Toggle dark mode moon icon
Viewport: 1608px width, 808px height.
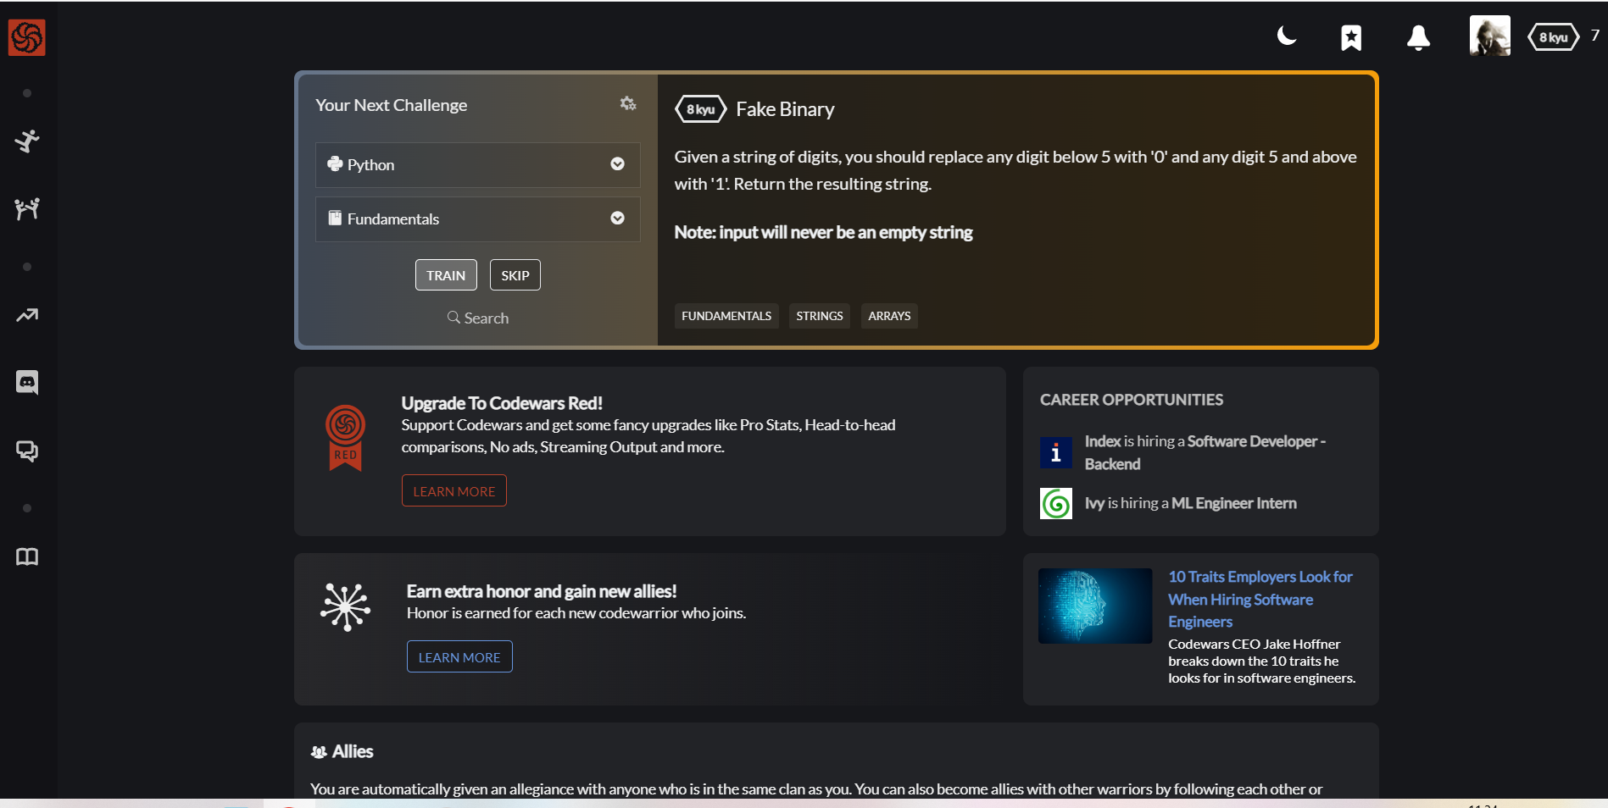click(1287, 36)
